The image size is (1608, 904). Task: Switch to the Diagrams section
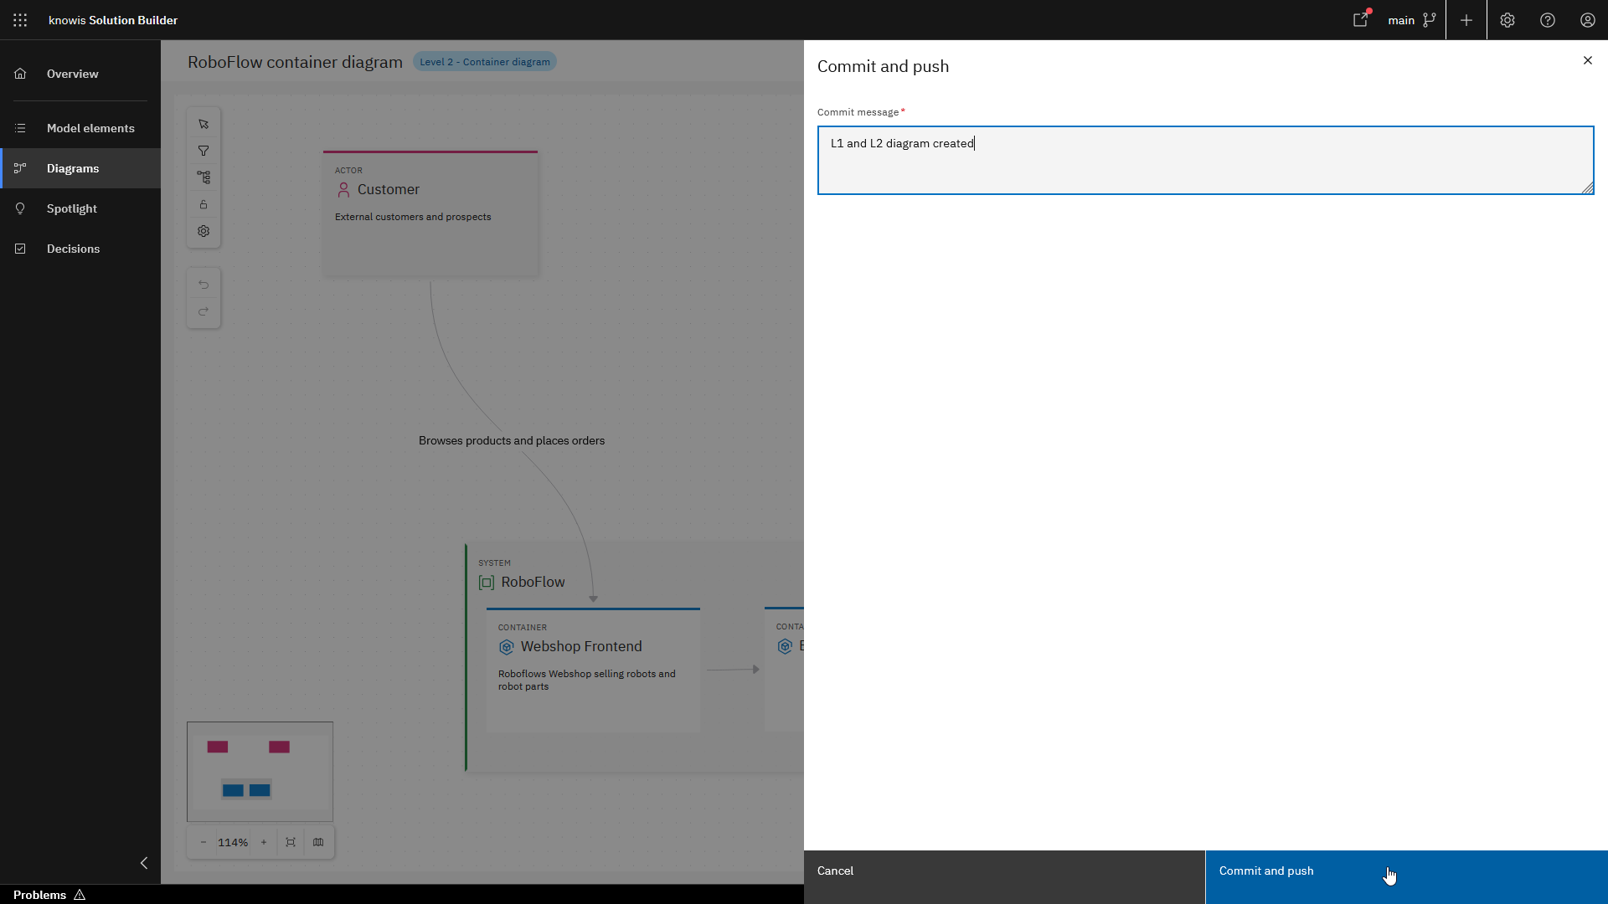(73, 168)
